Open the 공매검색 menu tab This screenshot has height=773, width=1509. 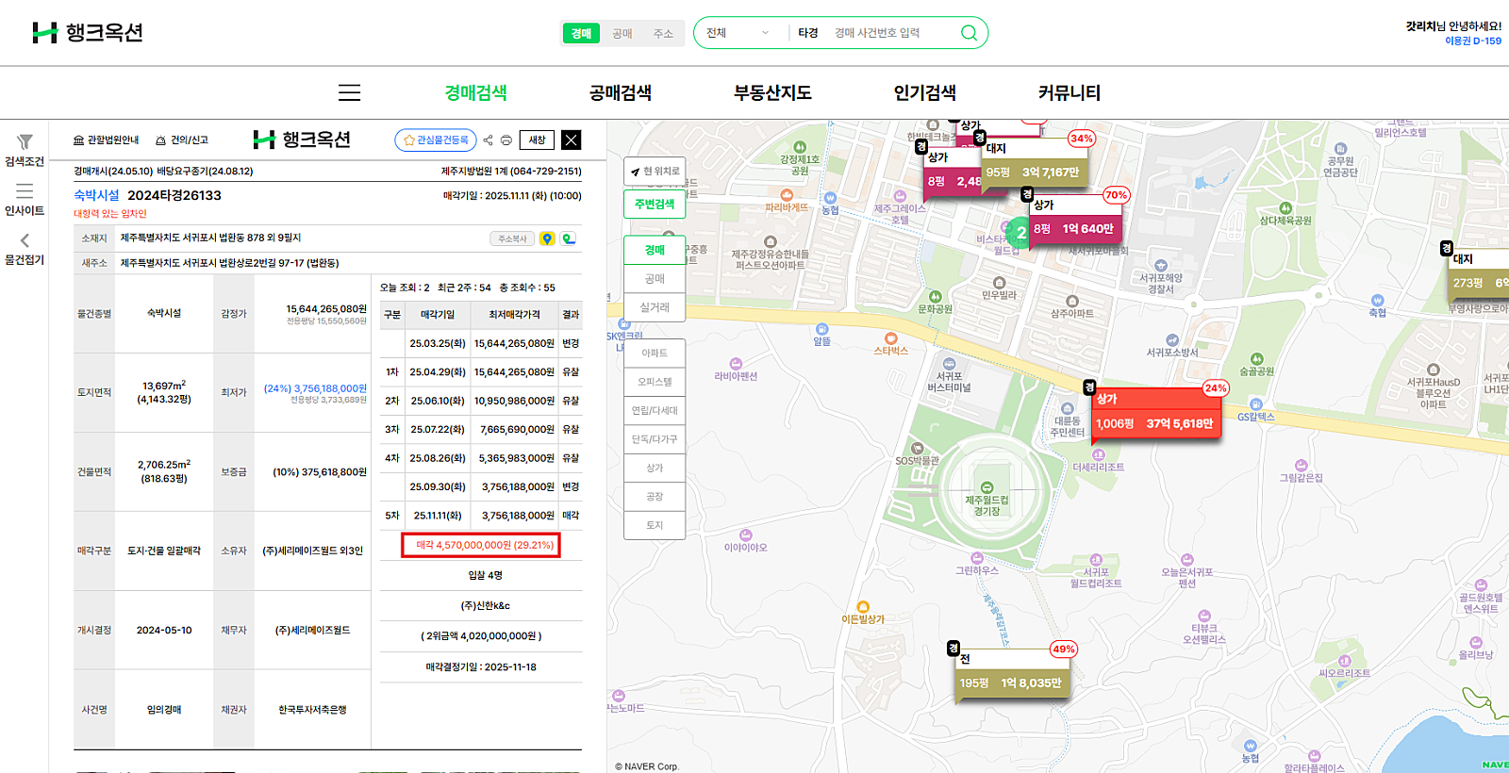coord(621,92)
